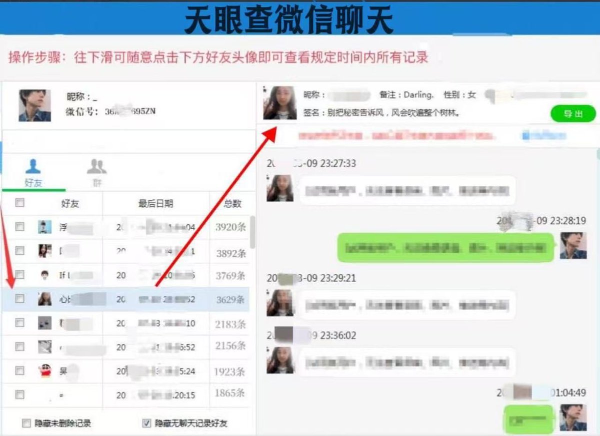This screenshot has width=600, height=436.
Task: Click the received message bubble at 23:36:02
Action: click(x=407, y=362)
